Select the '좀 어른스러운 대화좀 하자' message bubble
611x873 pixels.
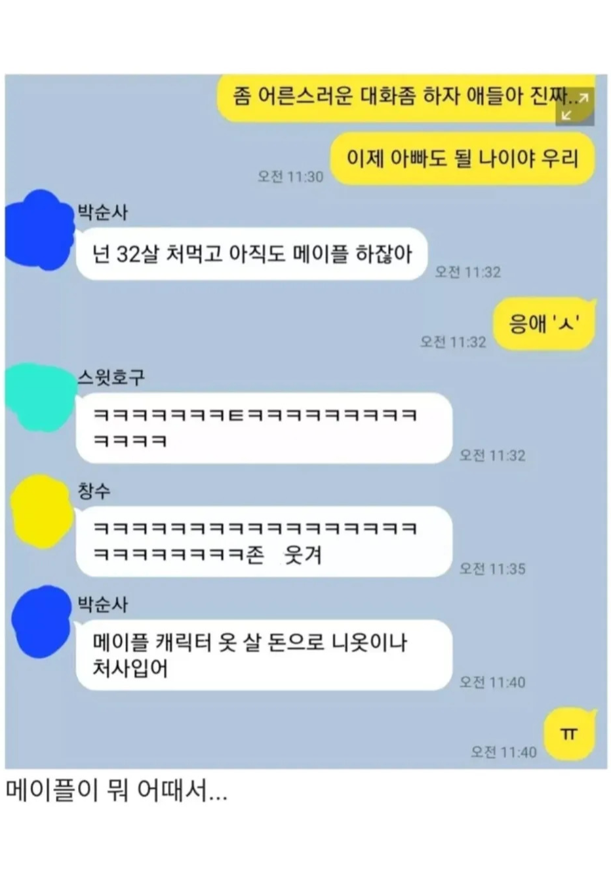(x=406, y=98)
